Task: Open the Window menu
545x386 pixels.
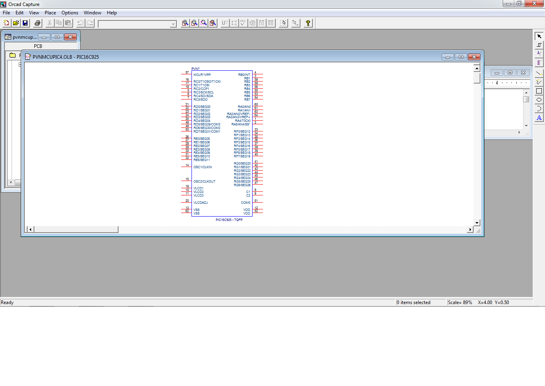Action: tap(93, 13)
